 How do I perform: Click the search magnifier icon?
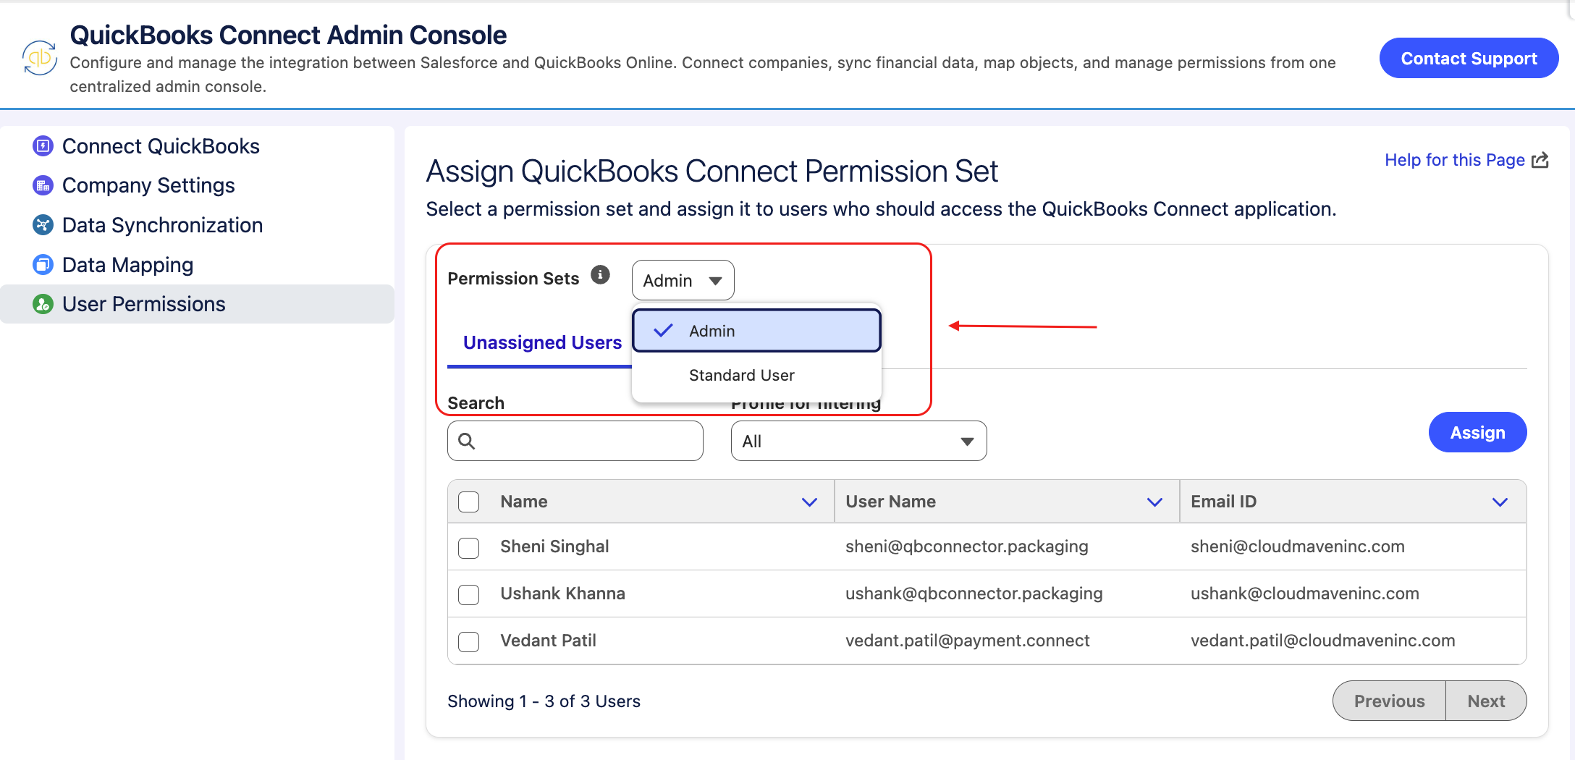pos(467,441)
